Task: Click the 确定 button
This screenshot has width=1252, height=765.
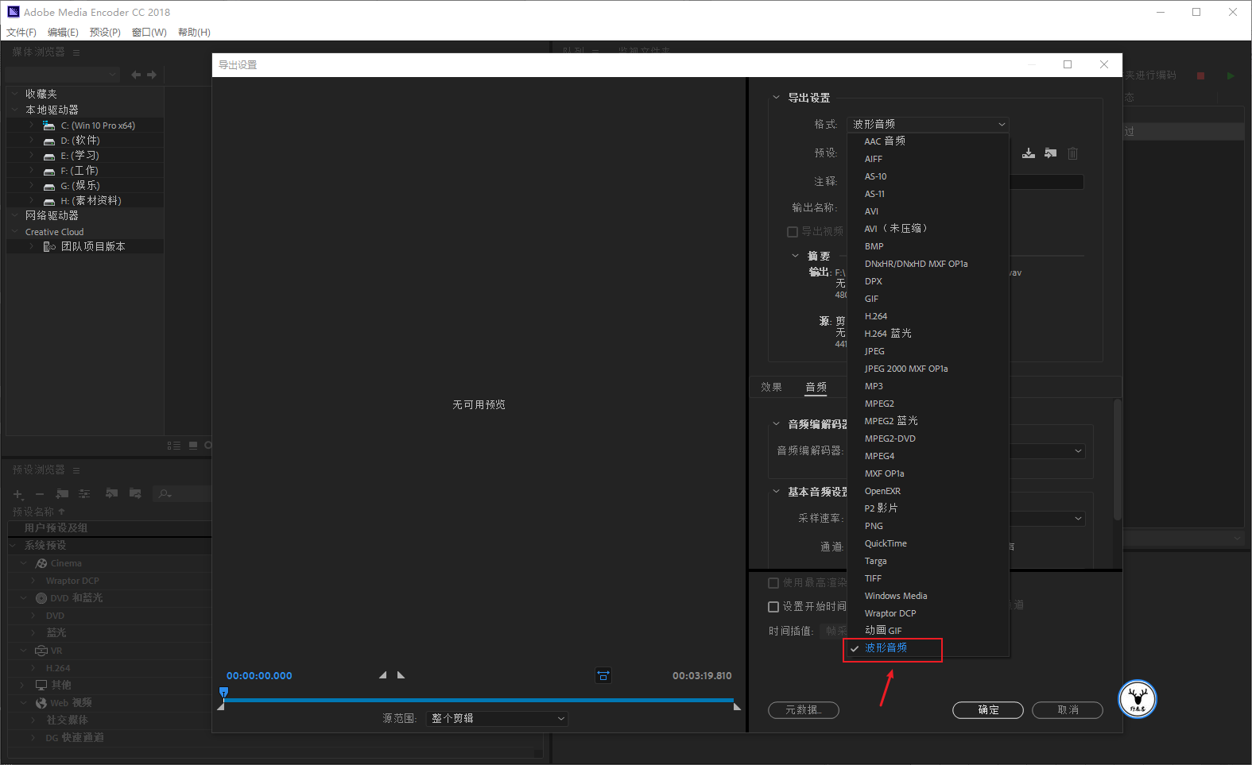Action: [988, 710]
